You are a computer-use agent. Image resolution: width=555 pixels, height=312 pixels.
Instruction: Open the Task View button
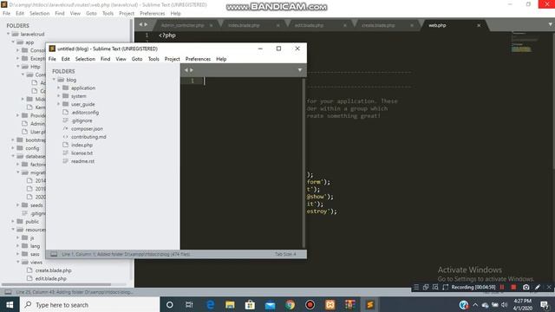(x=189, y=304)
